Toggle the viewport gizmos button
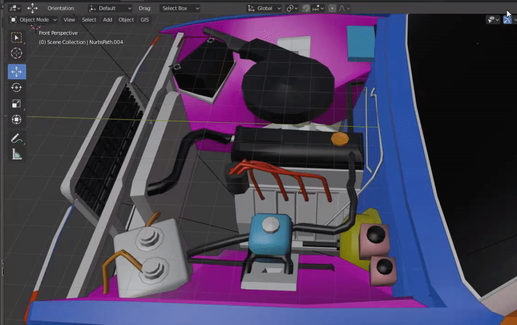The width and height of the screenshot is (517, 325). coord(507,20)
